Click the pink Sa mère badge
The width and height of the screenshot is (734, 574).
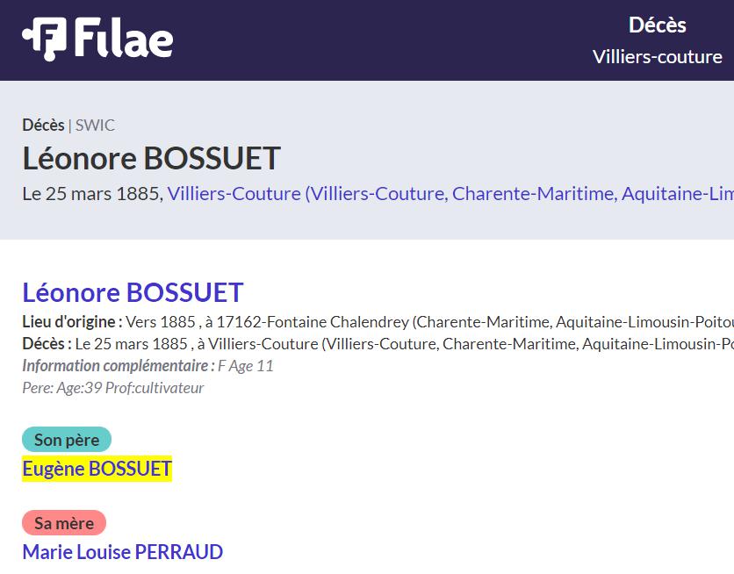pos(64,523)
